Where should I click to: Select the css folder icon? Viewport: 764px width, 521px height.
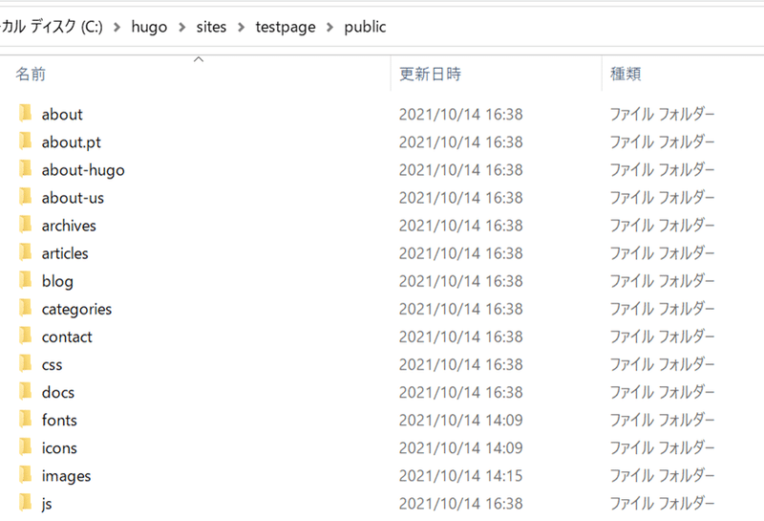tap(26, 363)
